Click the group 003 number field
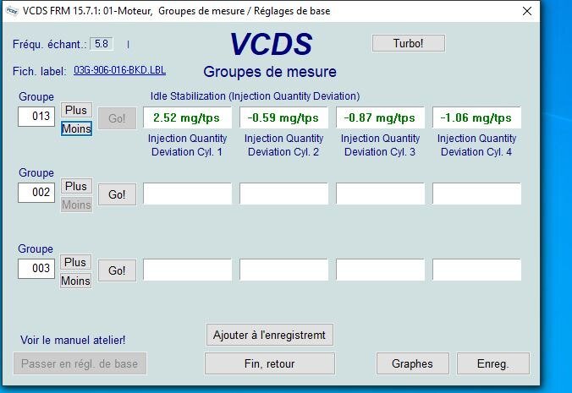 pyautogui.click(x=36, y=269)
